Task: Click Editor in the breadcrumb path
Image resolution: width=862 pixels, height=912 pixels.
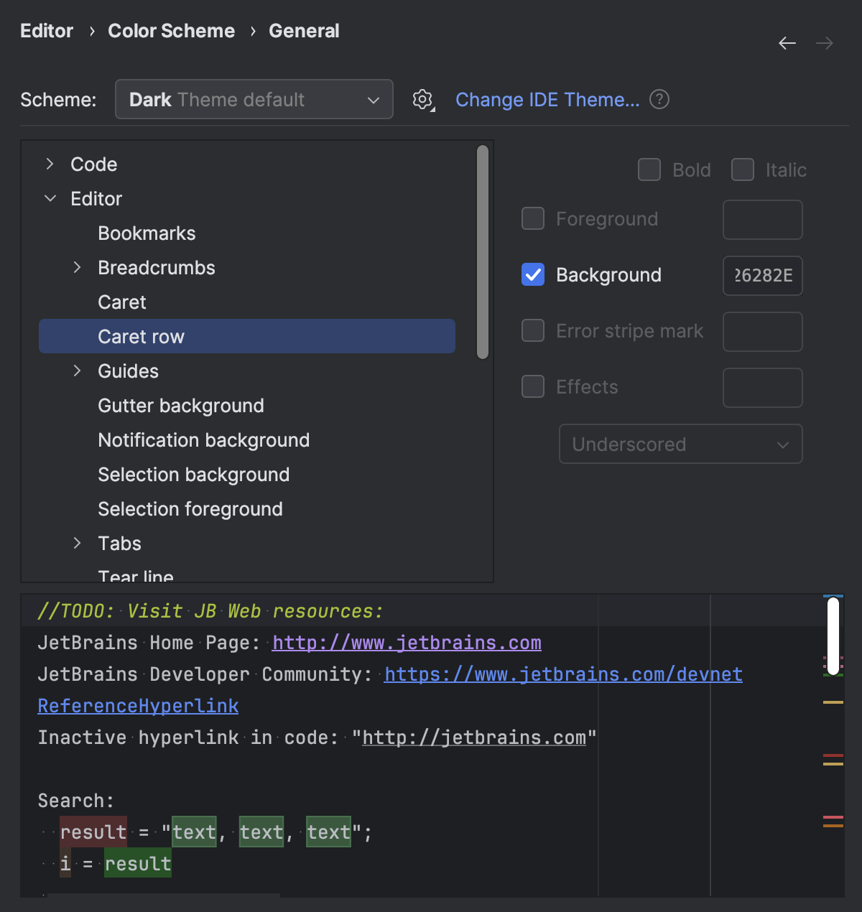Action: [x=46, y=31]
